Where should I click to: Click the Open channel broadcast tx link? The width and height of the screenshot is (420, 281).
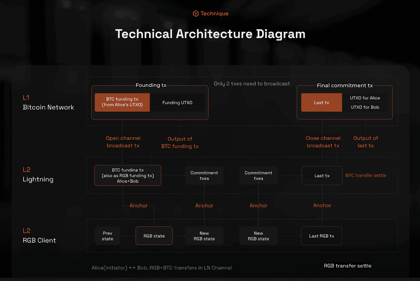123,142
